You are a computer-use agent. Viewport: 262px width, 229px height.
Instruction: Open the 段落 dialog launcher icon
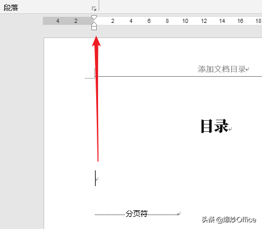tap(94, 8)
